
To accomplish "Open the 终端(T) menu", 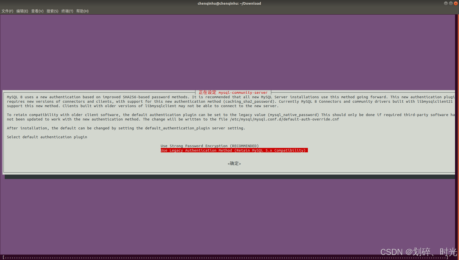I will [67, 11].
